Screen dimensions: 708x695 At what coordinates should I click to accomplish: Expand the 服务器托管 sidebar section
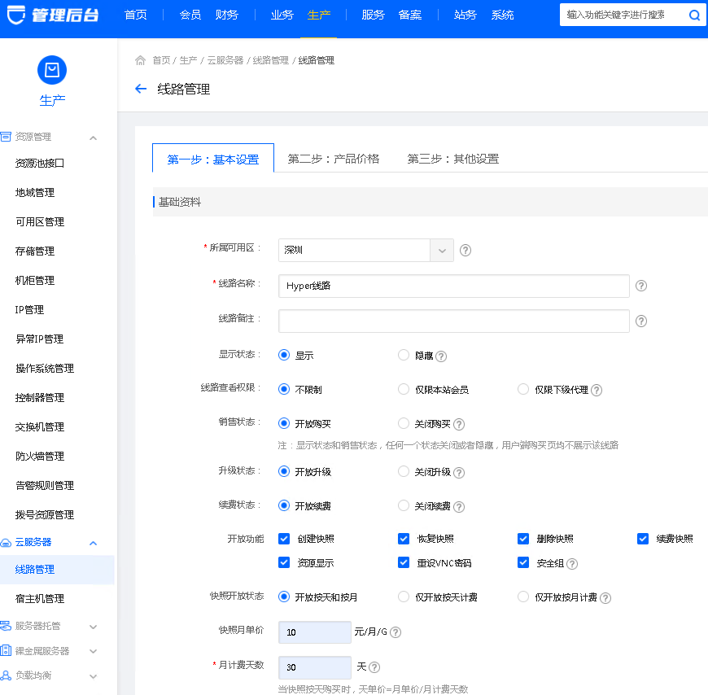[x=93, y=627]
